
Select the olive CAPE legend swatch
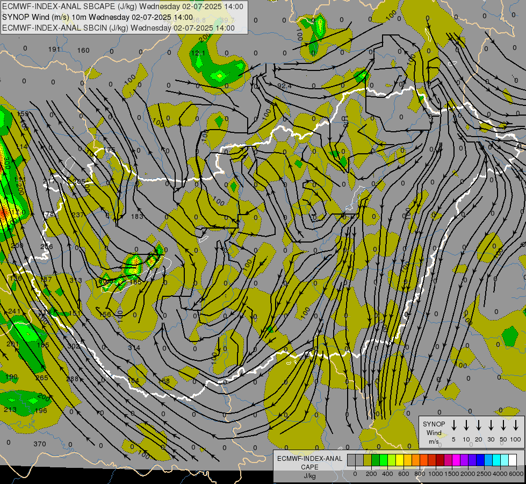click(368, 460)
